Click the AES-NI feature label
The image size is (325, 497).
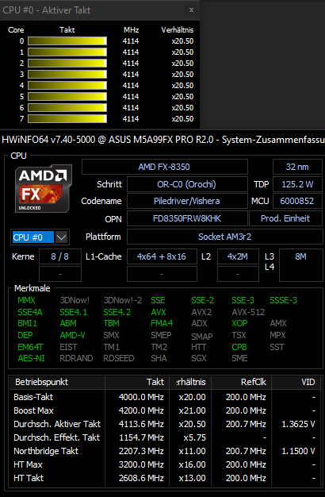(32, 359)
